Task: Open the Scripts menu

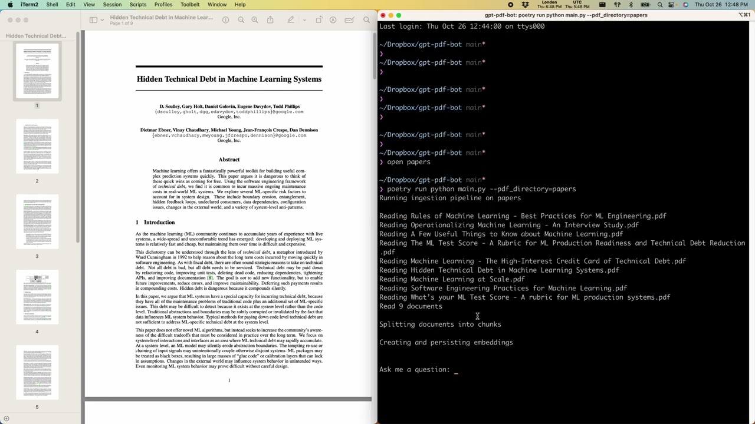Action: point(138,5)
